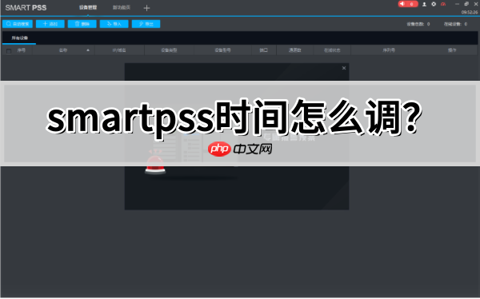Viewport: 480px width, 299px height.
Task: Click the Add (添加) device button
Action: point(50,24)
